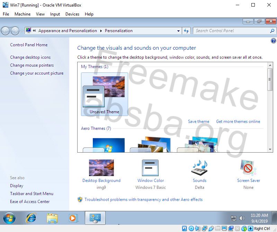Screen dimensions: 277x232
Task: Open Windows Explorer from the taskbar
Action: (52, 218)
